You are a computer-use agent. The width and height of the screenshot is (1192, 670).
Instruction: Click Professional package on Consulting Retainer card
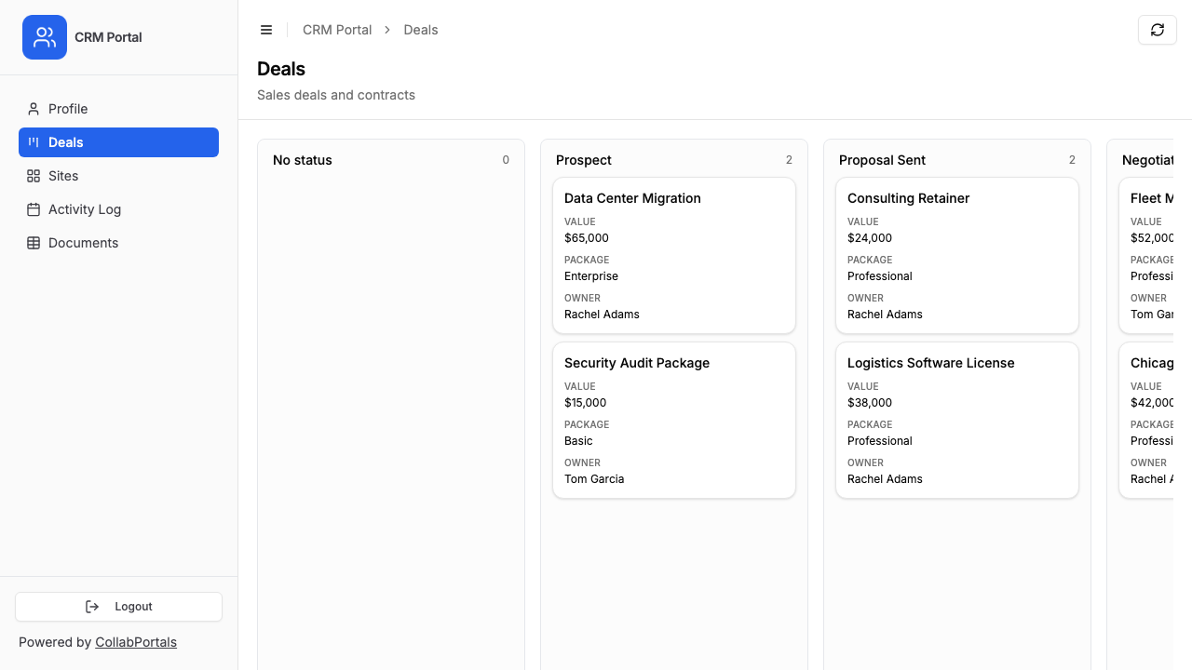click(880, 276)
